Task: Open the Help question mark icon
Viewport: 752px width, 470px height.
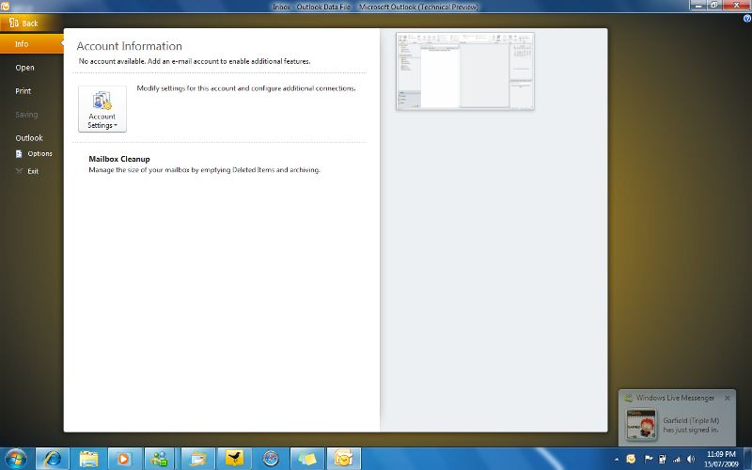Action: click(746, 19)
